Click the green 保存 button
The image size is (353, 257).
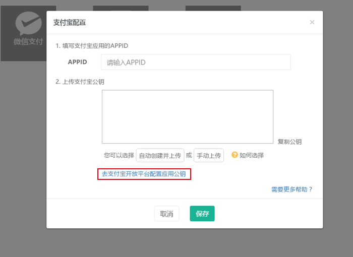click(x=202, y=214)
